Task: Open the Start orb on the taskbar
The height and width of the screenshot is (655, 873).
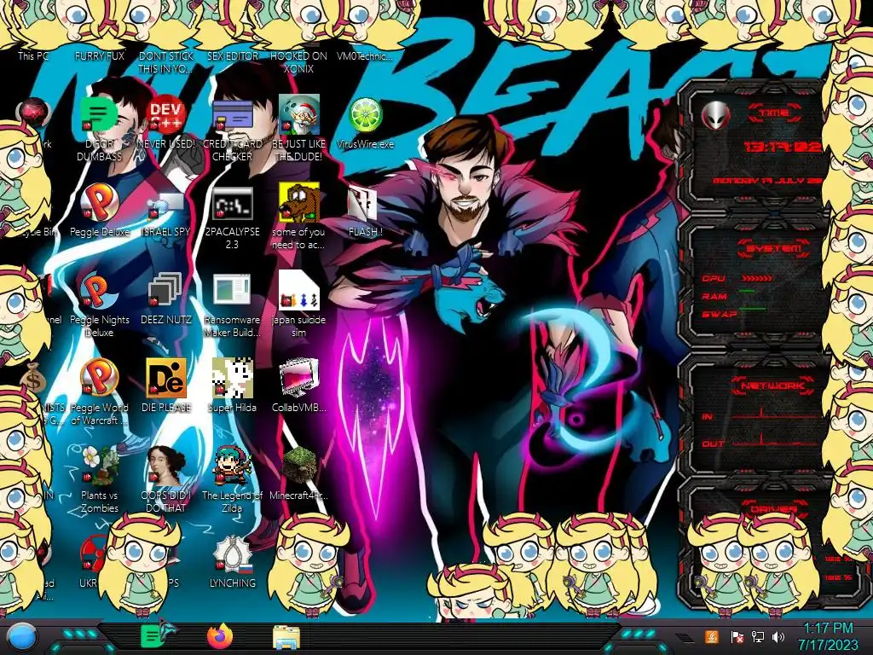Action: click(x=22, y=636)
